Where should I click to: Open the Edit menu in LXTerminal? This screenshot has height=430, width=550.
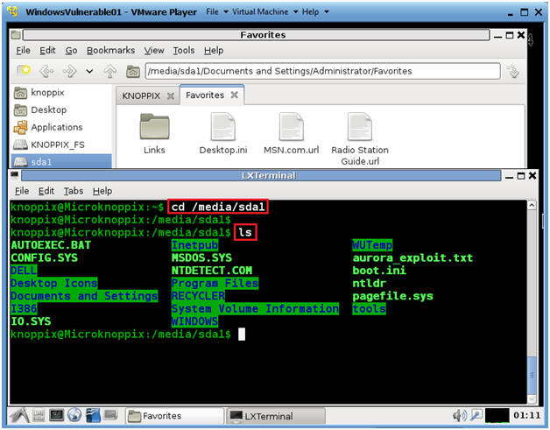[x=46, y=191]
